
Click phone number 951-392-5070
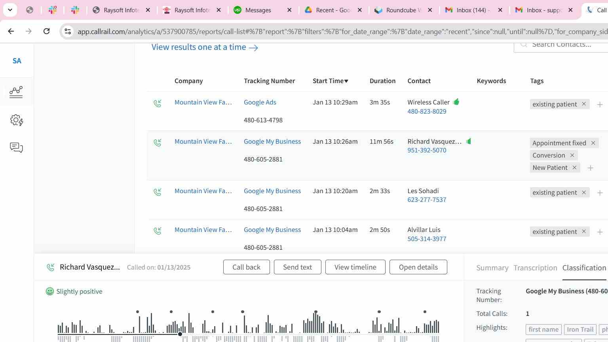tap(427, 150)
